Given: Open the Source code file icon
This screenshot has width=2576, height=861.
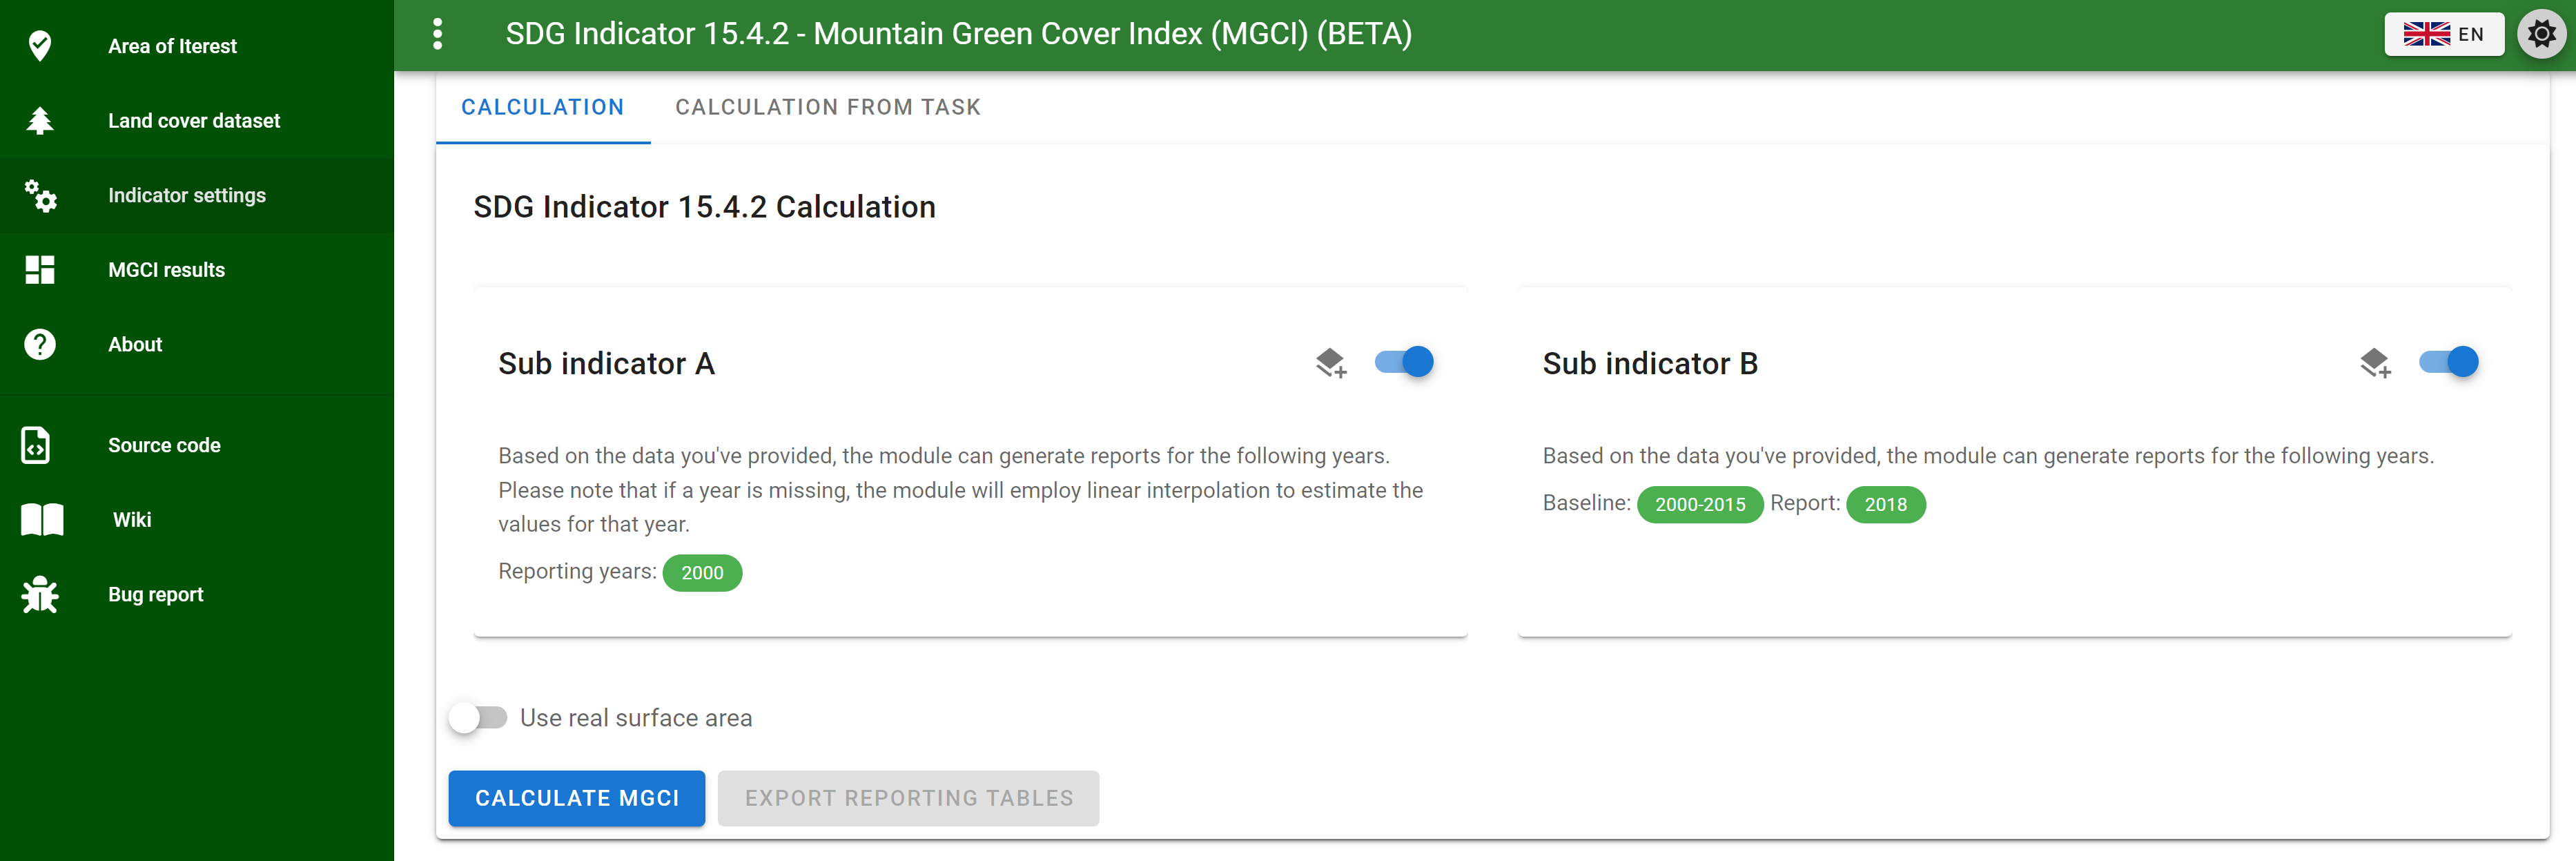Looking at the screenshot, I should [36, 445].
